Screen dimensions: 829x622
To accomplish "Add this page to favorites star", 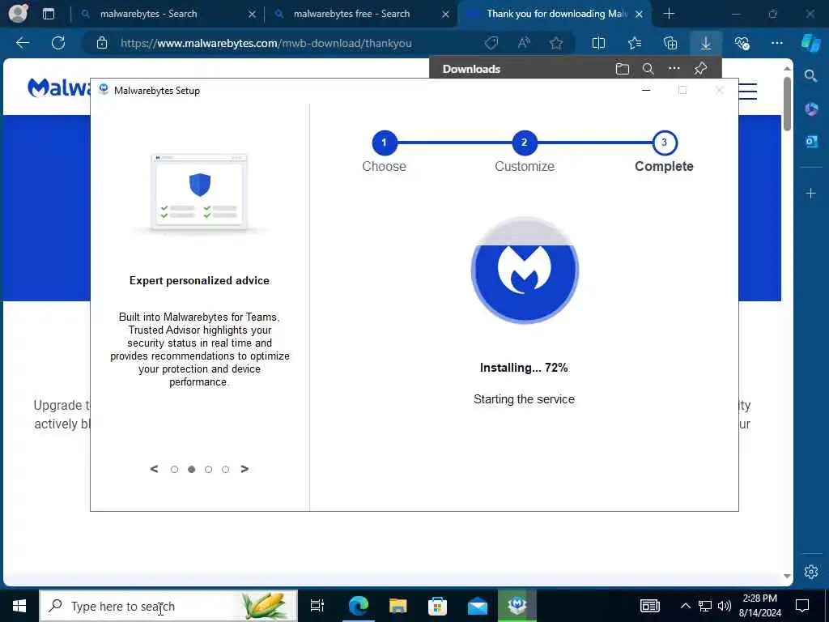I will [555, 44].
